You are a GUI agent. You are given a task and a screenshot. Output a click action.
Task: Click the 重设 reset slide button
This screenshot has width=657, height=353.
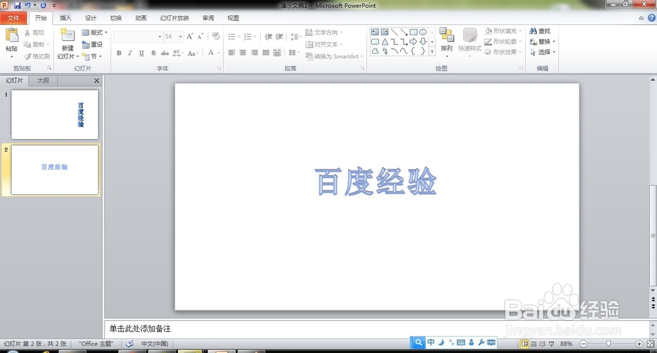tap(92, 44)
